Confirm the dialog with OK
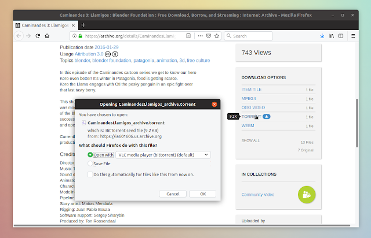The image size is (371, 238). 203,194
